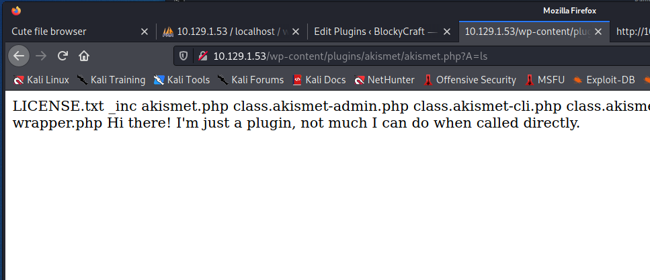
Task: Open the Offensive Security bookmark
Action: pyautogui.click(x=469, y=80)
